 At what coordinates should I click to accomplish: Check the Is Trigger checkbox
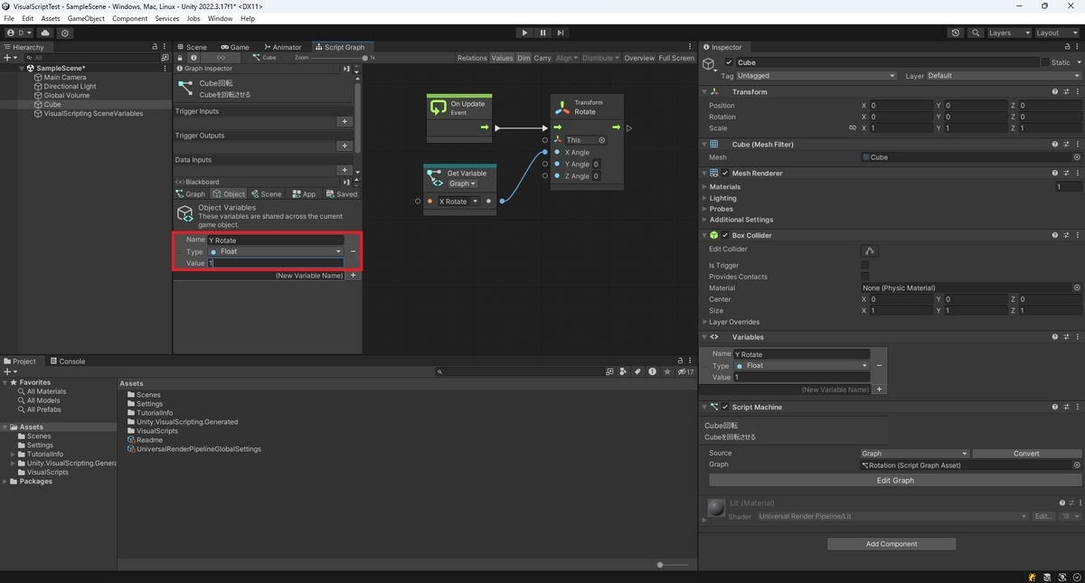click(x=865, y=266)
